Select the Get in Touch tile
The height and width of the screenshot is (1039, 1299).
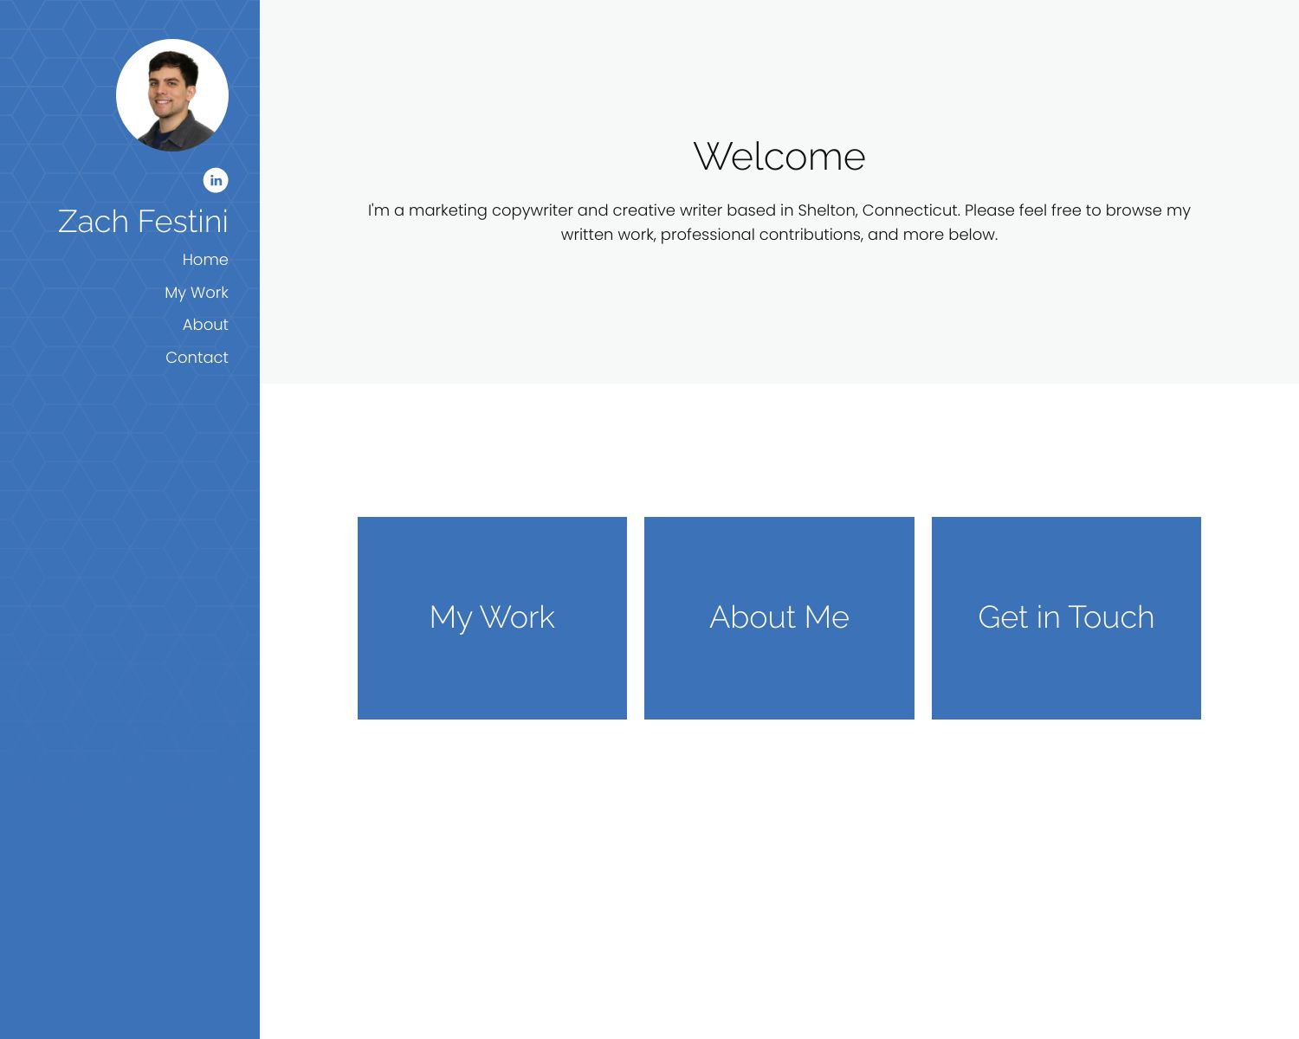pyautogui.click(x=1066, y=617)
